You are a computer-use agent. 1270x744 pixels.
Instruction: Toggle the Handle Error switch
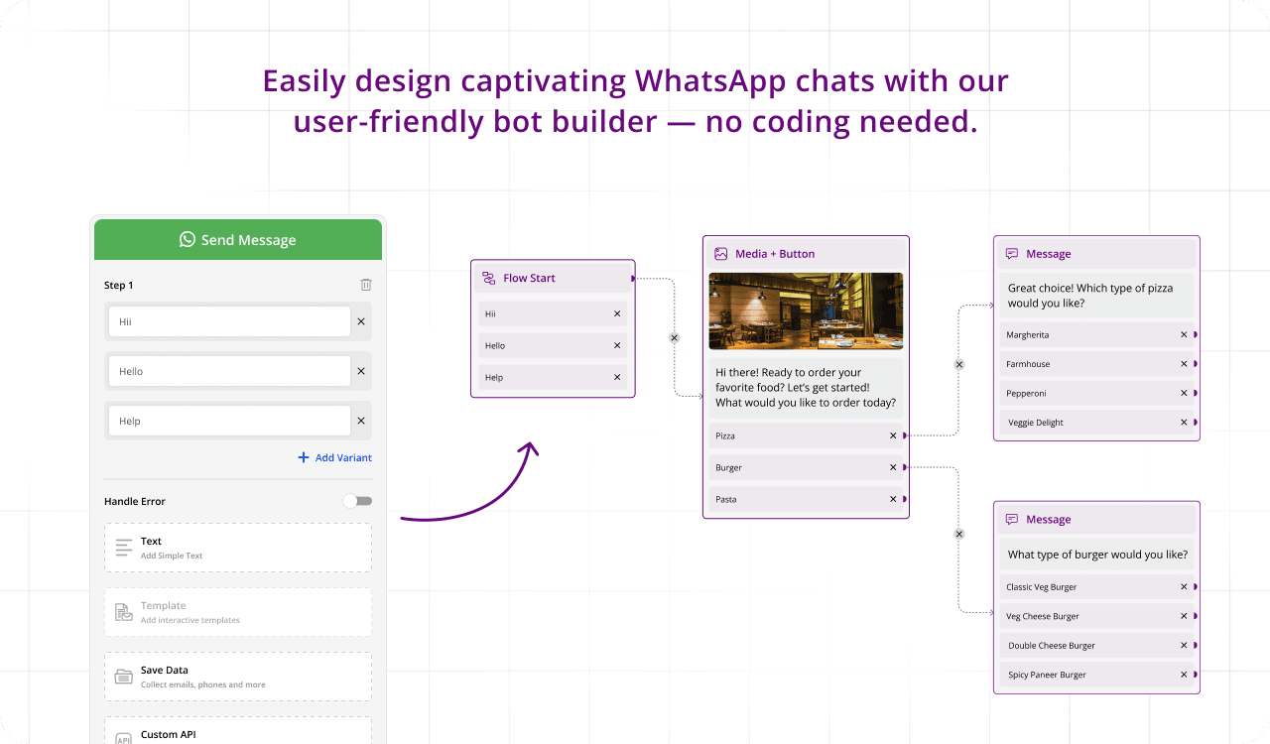(358, 501)
